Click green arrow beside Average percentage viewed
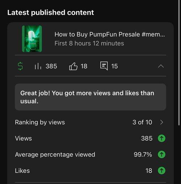Viewport: 181px width, 184px height. (161, 154)
